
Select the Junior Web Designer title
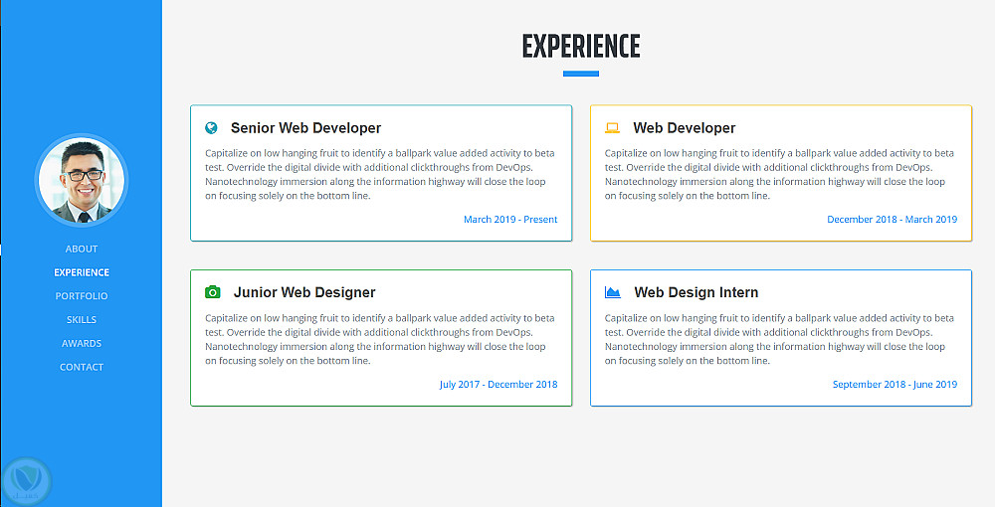click(304, 292)
